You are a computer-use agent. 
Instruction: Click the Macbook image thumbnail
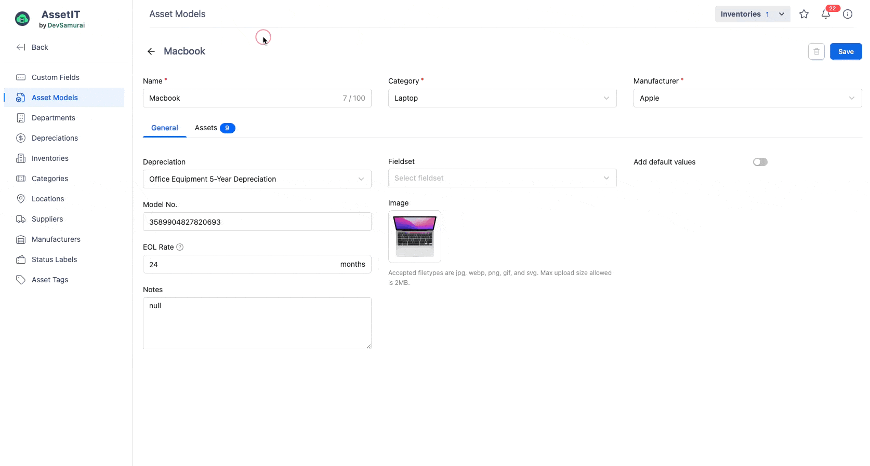point(414,237)
